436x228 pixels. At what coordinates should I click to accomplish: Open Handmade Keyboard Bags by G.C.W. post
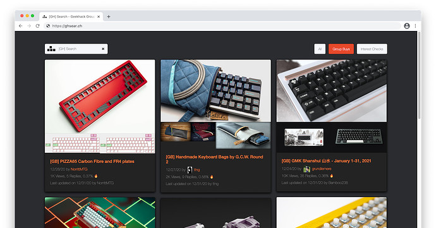click(x=214, y=159)
